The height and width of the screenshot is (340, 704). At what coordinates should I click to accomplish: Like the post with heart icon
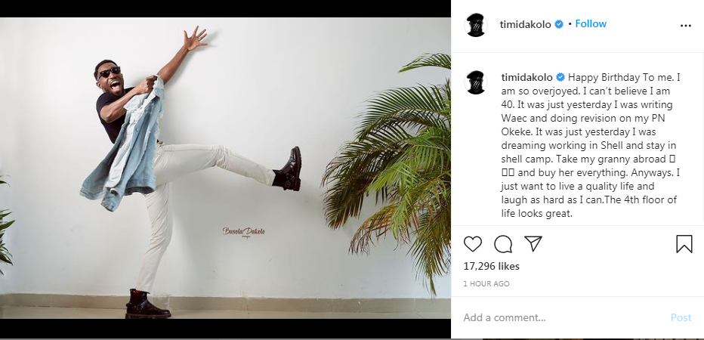point(472,244)
